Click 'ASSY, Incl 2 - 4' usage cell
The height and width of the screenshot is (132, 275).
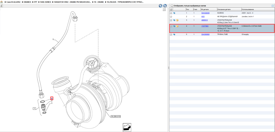coord(248,13)
